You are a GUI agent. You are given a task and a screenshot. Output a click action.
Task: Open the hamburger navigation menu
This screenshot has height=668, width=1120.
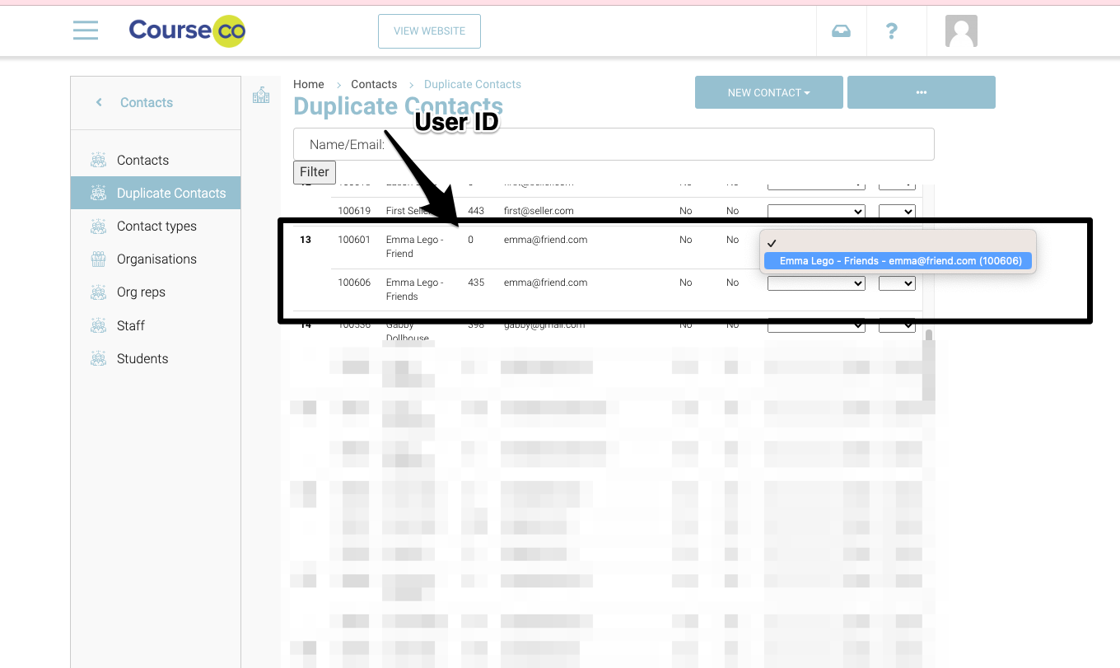[x=86, y=30]
